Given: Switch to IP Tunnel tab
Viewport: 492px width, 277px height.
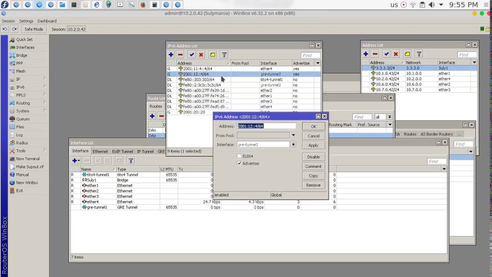Looking at the screenshot, I should tap(145, 152).
